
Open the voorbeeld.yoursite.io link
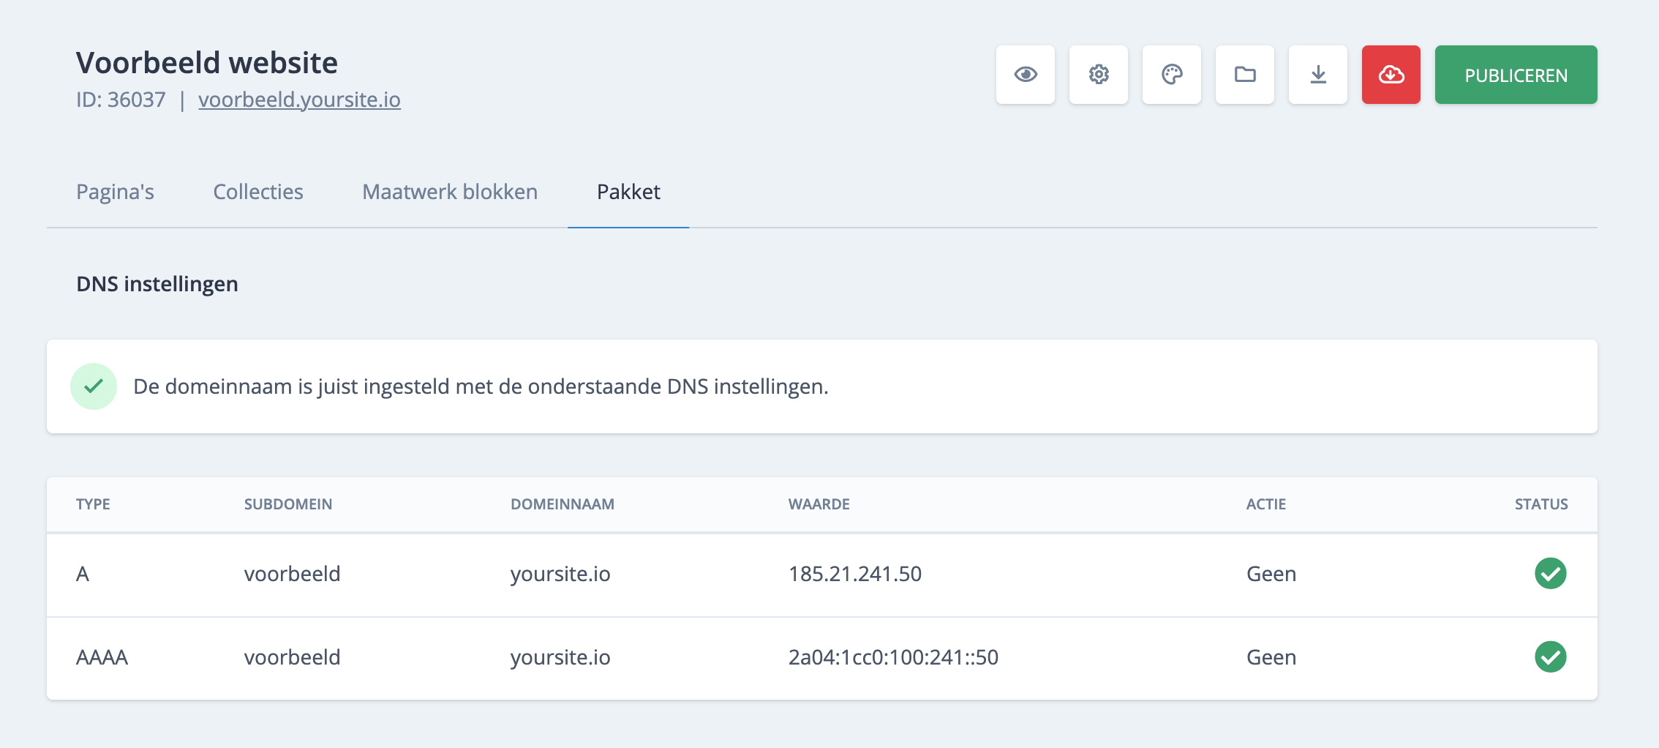pos(299,100)
